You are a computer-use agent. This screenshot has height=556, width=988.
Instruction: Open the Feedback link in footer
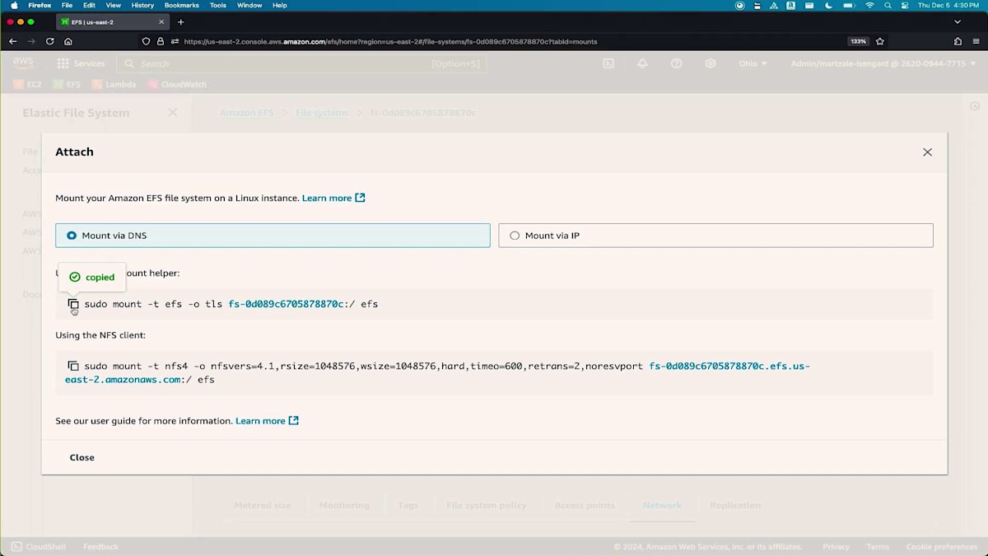point(100,547)
